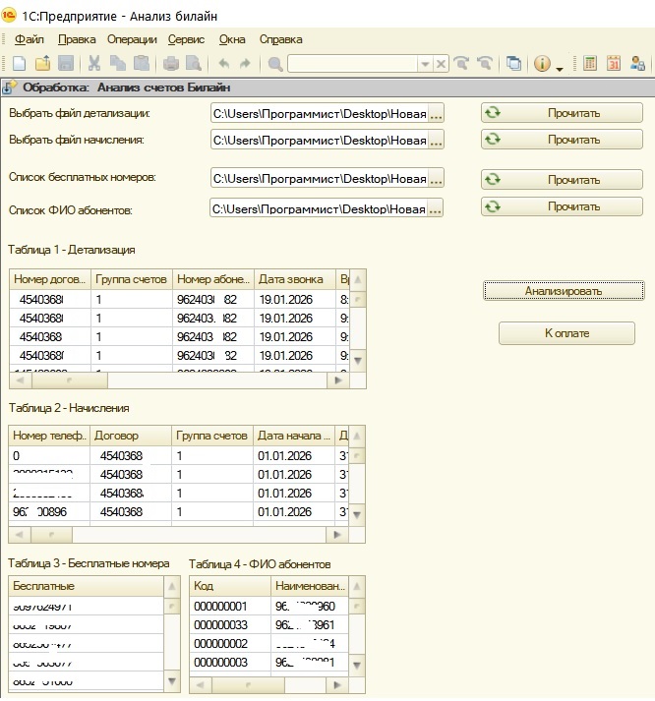The height and width of the screenshot is (701, 655).
Task: Open the Файл menu
Action: pyautogui.click(x=30, y=39)
